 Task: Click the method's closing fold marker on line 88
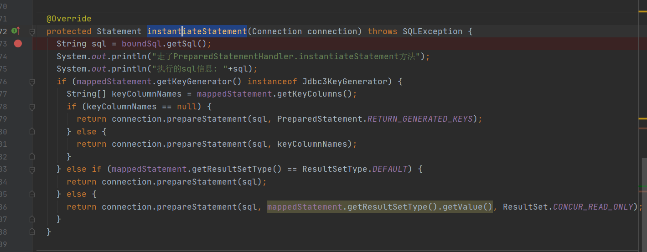tap(32, 232)
